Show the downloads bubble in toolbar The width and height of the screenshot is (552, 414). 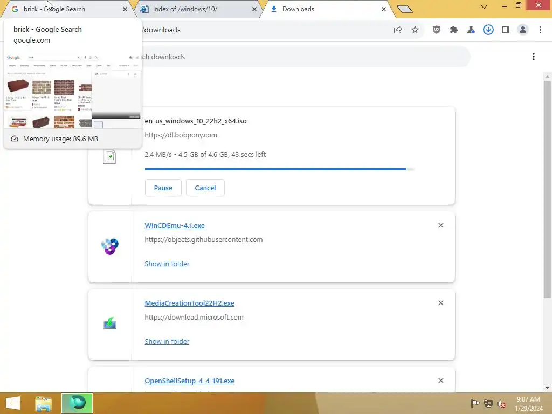(488, 30)
